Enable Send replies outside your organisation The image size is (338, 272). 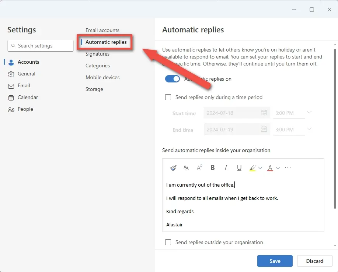(x=168, y=242)
